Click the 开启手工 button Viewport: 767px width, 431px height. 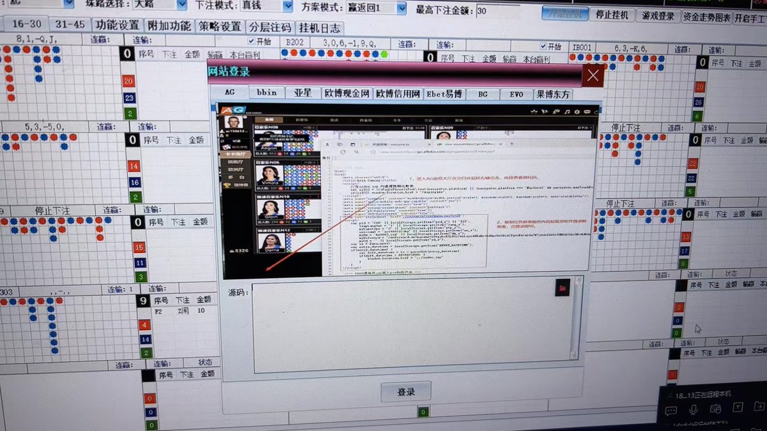coord(750,19)
